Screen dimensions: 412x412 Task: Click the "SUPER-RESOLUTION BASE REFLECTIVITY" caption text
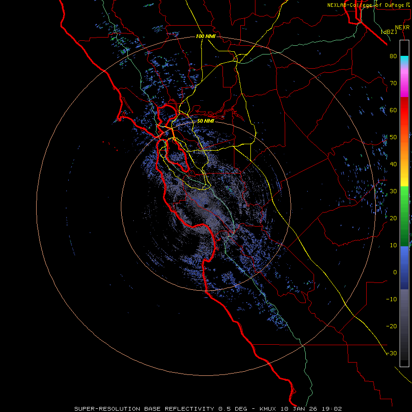tap(144, 409)
